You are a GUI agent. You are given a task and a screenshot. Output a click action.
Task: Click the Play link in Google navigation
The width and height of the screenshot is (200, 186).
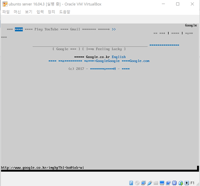tap(39, 29)
